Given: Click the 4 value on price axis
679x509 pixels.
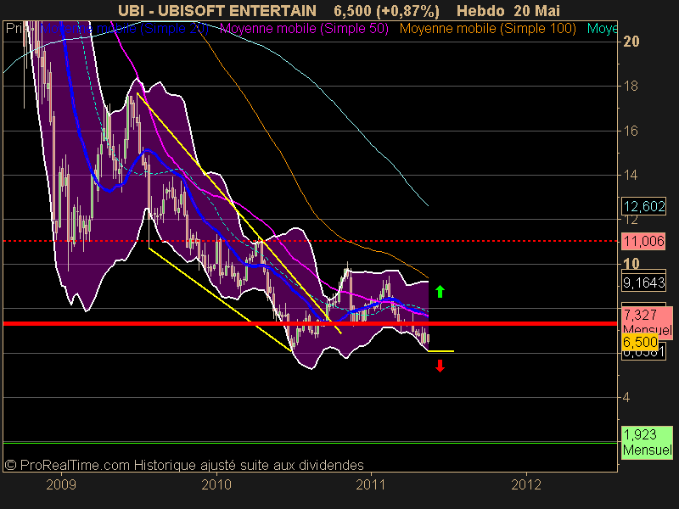Looking at the screenshot, I should pos(626,397).
